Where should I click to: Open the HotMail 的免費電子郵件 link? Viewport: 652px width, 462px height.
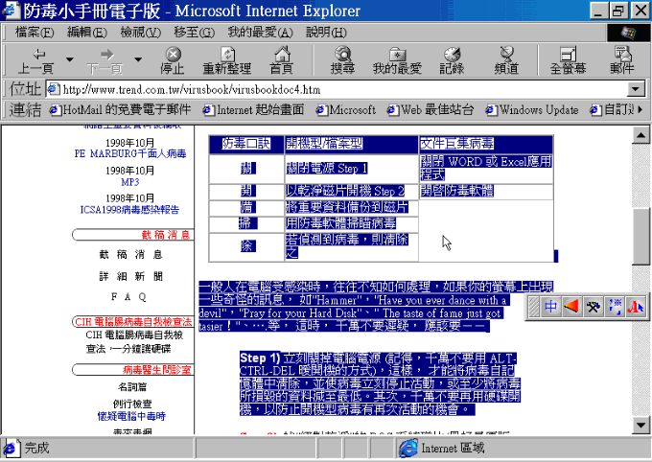120,110
